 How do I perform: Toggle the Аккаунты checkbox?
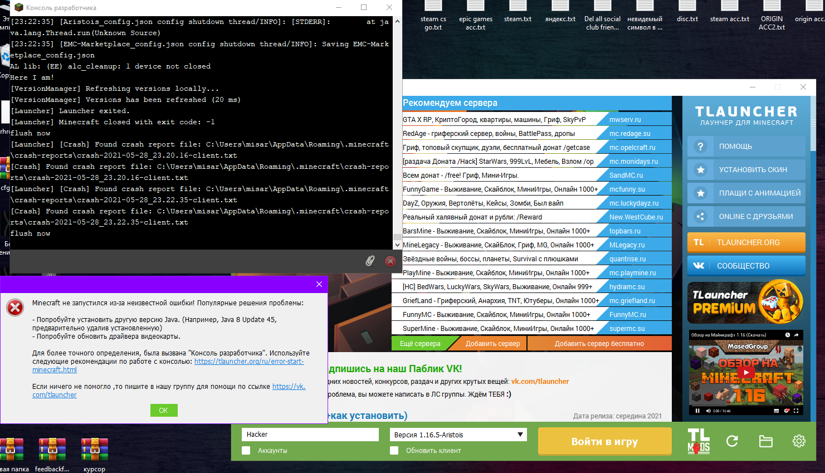coord(246,450)
